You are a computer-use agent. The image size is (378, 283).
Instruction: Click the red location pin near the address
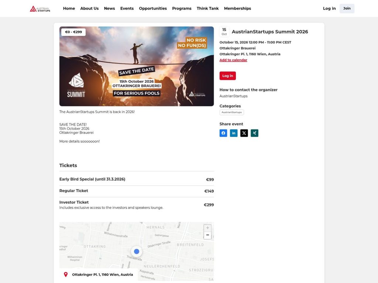[66, 274]
